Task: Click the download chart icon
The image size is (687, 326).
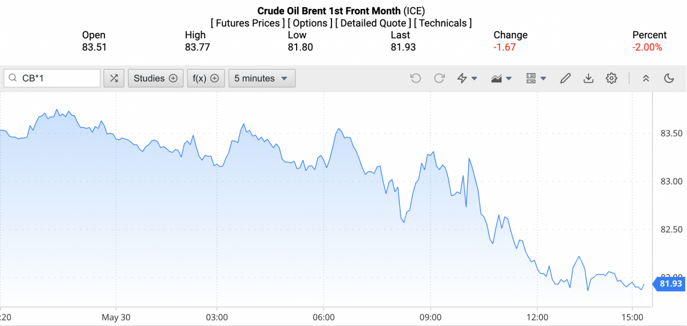Action: click(589, 79)
